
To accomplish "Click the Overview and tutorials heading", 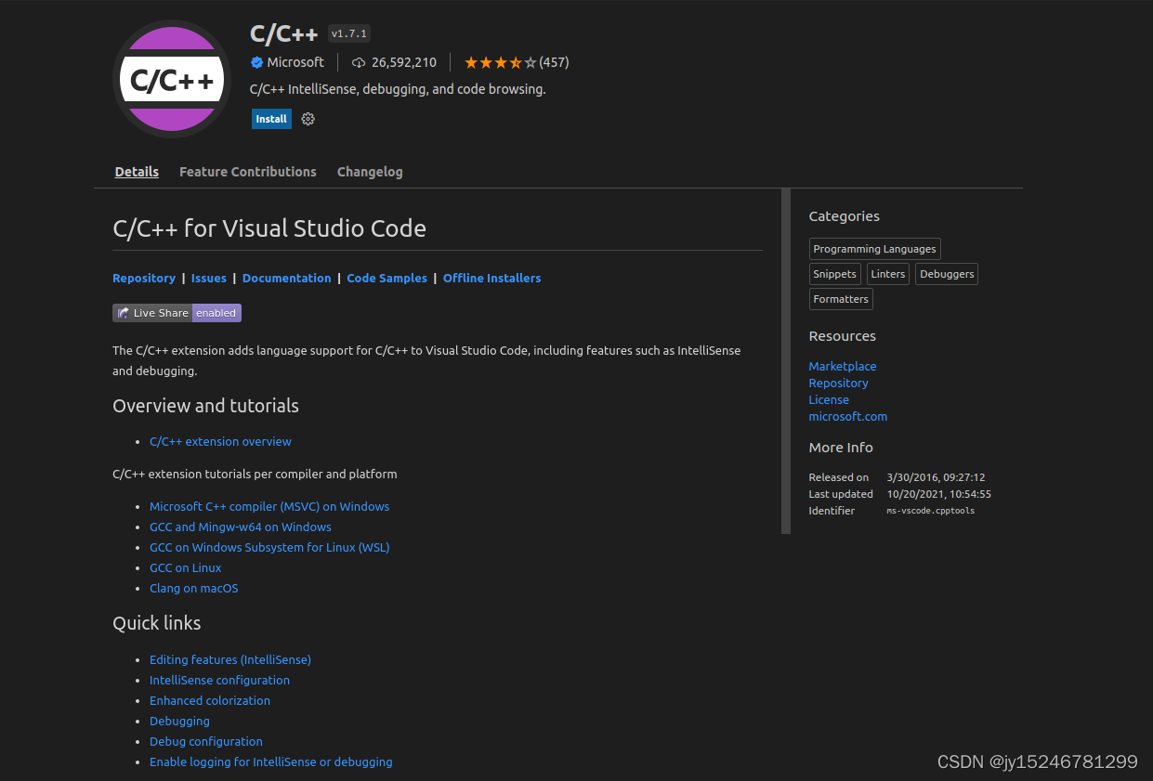I will [x=206, y=406].
